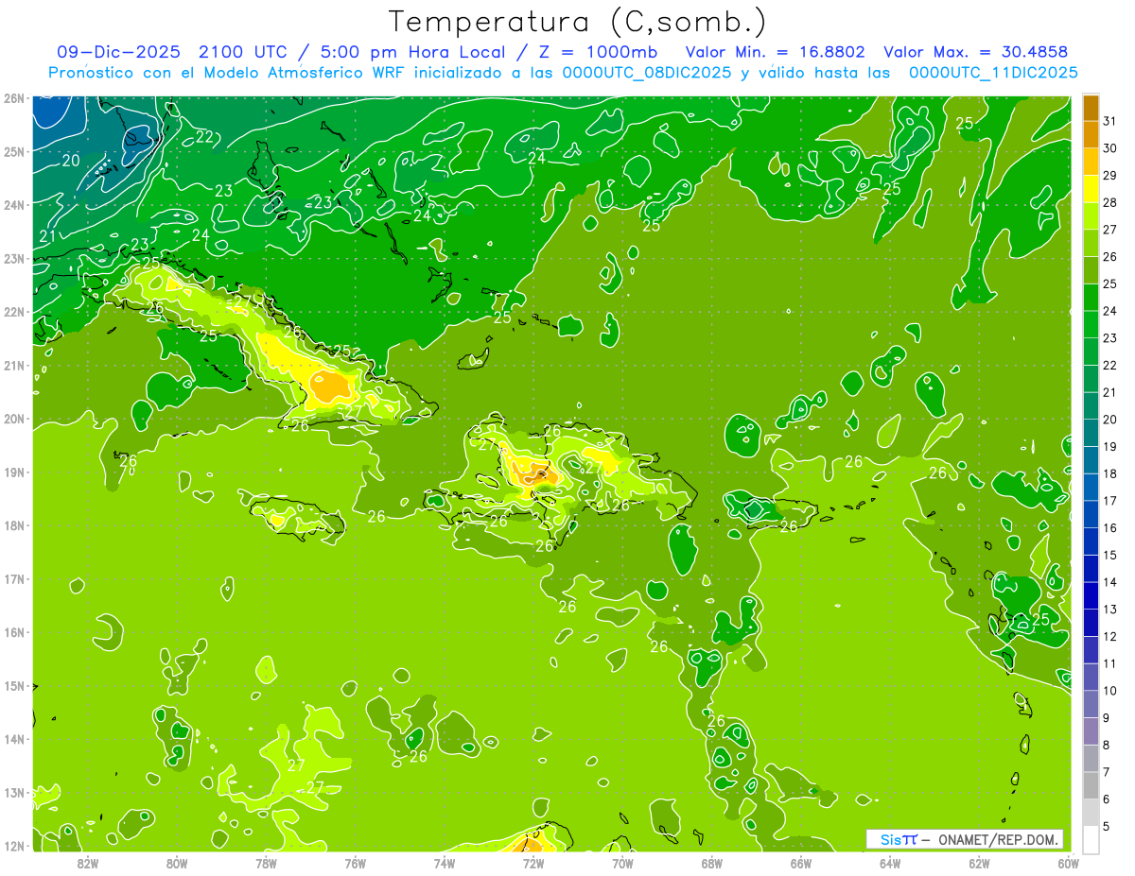Click the yellow swatch between 28 and 29
1135x876 pixels.
1091,189
